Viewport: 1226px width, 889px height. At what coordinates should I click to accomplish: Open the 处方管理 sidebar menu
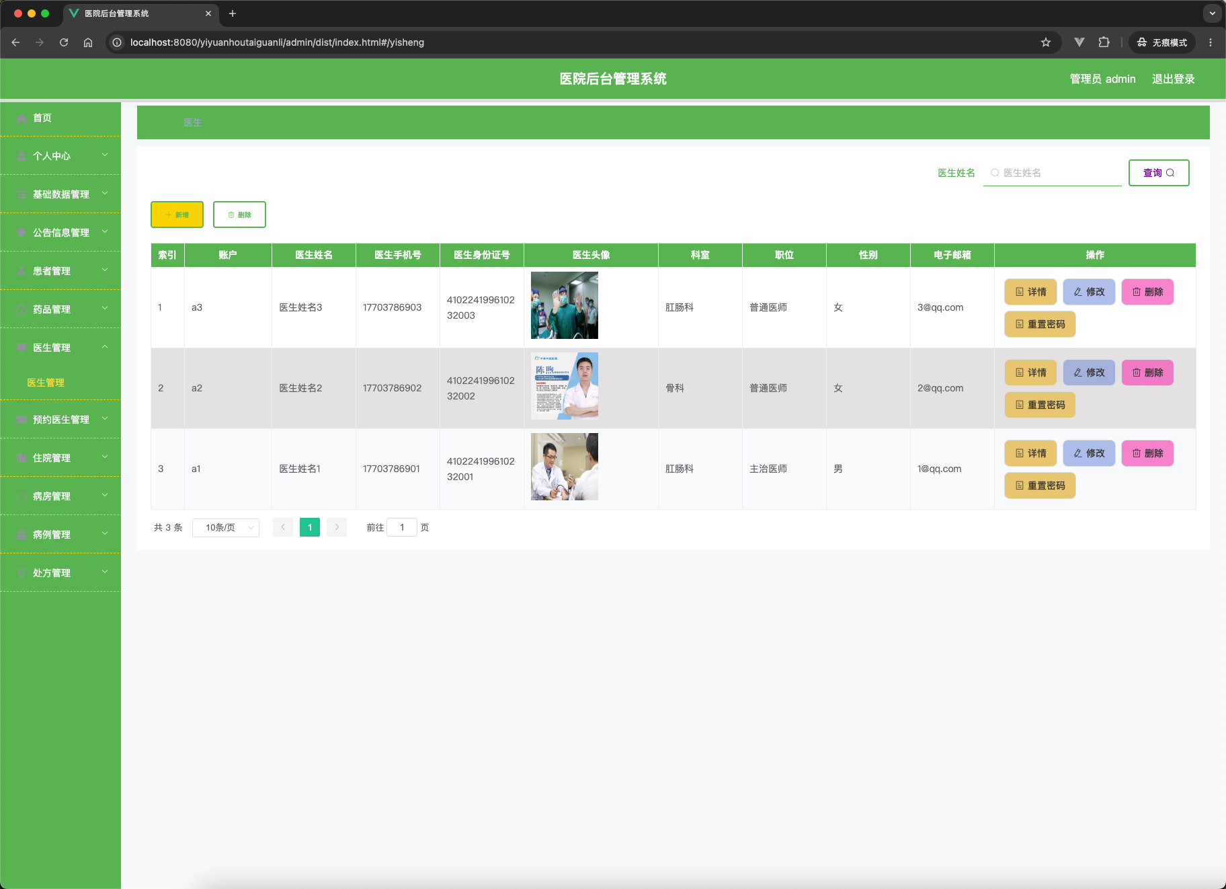coord(60,573)
